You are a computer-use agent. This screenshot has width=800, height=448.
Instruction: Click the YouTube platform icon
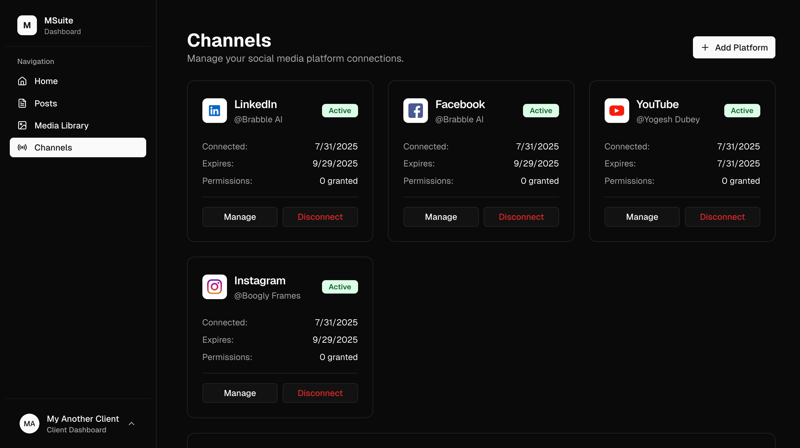pos(616,110)
